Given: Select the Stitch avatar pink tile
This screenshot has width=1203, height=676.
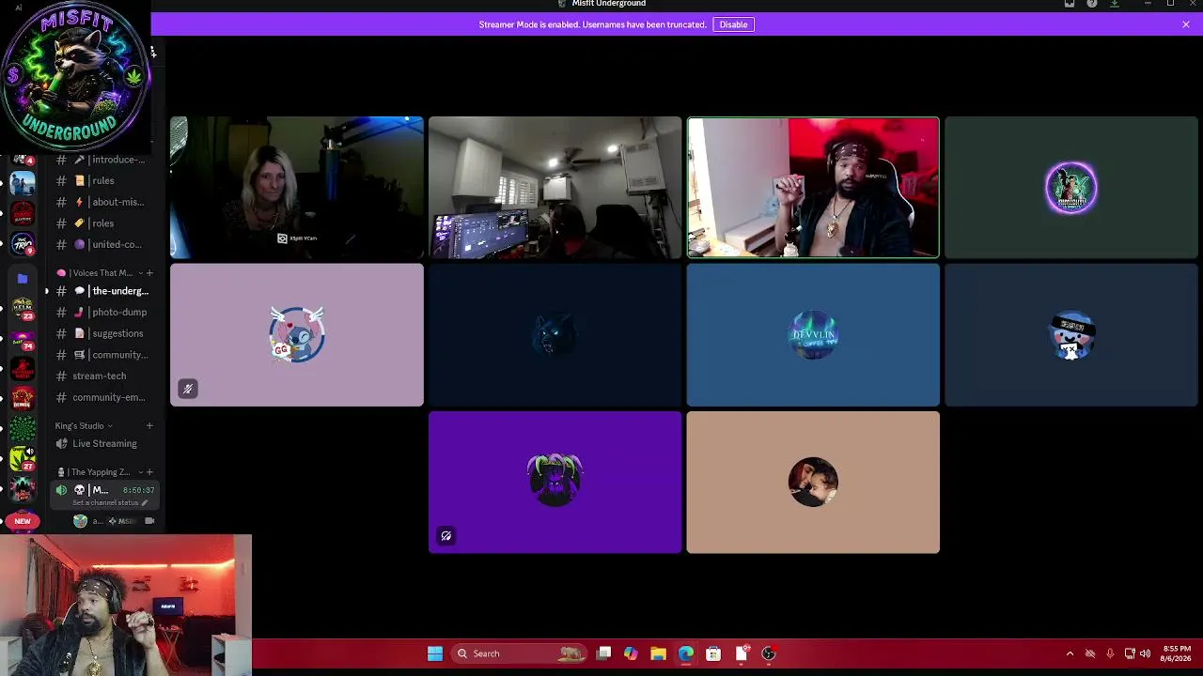Looking at the screenshot, I should click(296, 335).
